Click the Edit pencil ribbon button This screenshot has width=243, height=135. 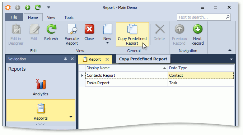pos(34,32)
